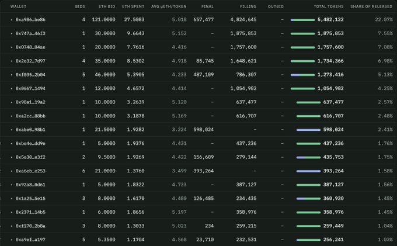The image size is (397, 246).
Task: Select wallet address 0xa6eb…e253
Action: point(30,171)
